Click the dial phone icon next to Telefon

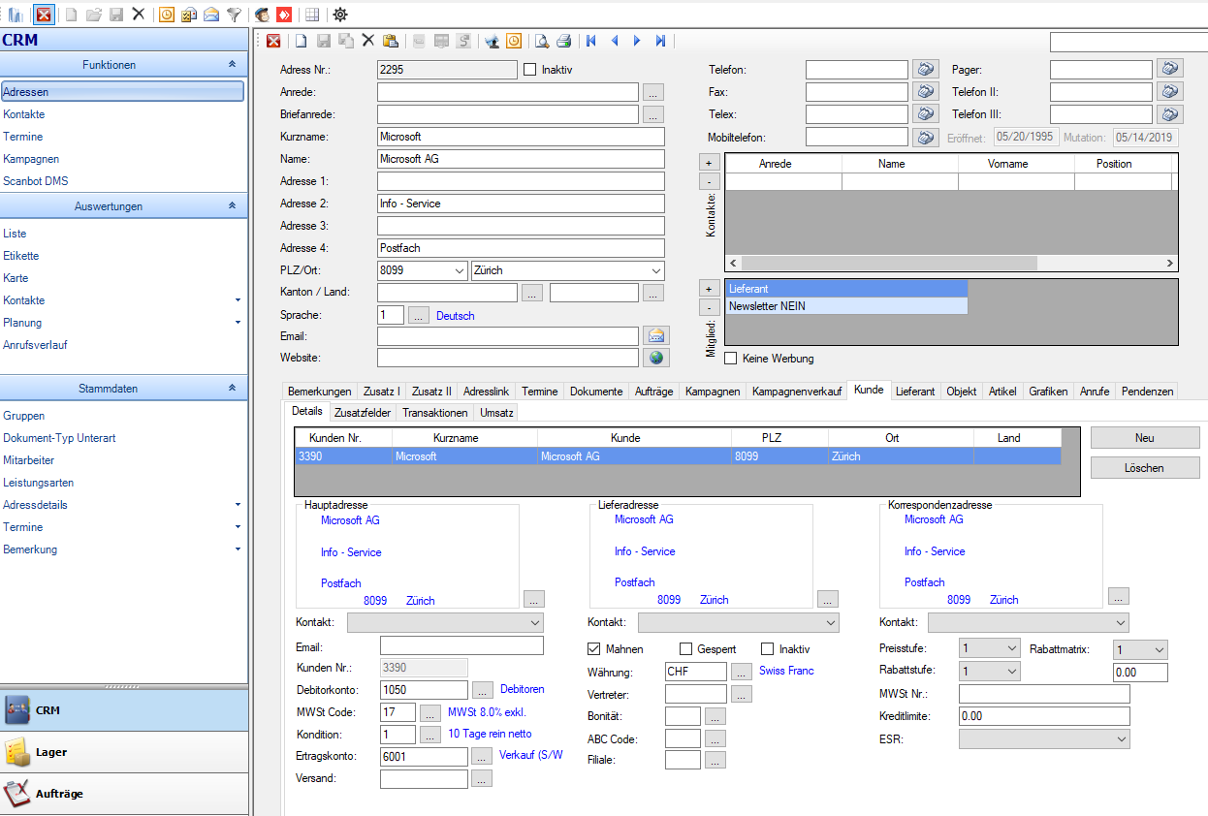(926, 70)
